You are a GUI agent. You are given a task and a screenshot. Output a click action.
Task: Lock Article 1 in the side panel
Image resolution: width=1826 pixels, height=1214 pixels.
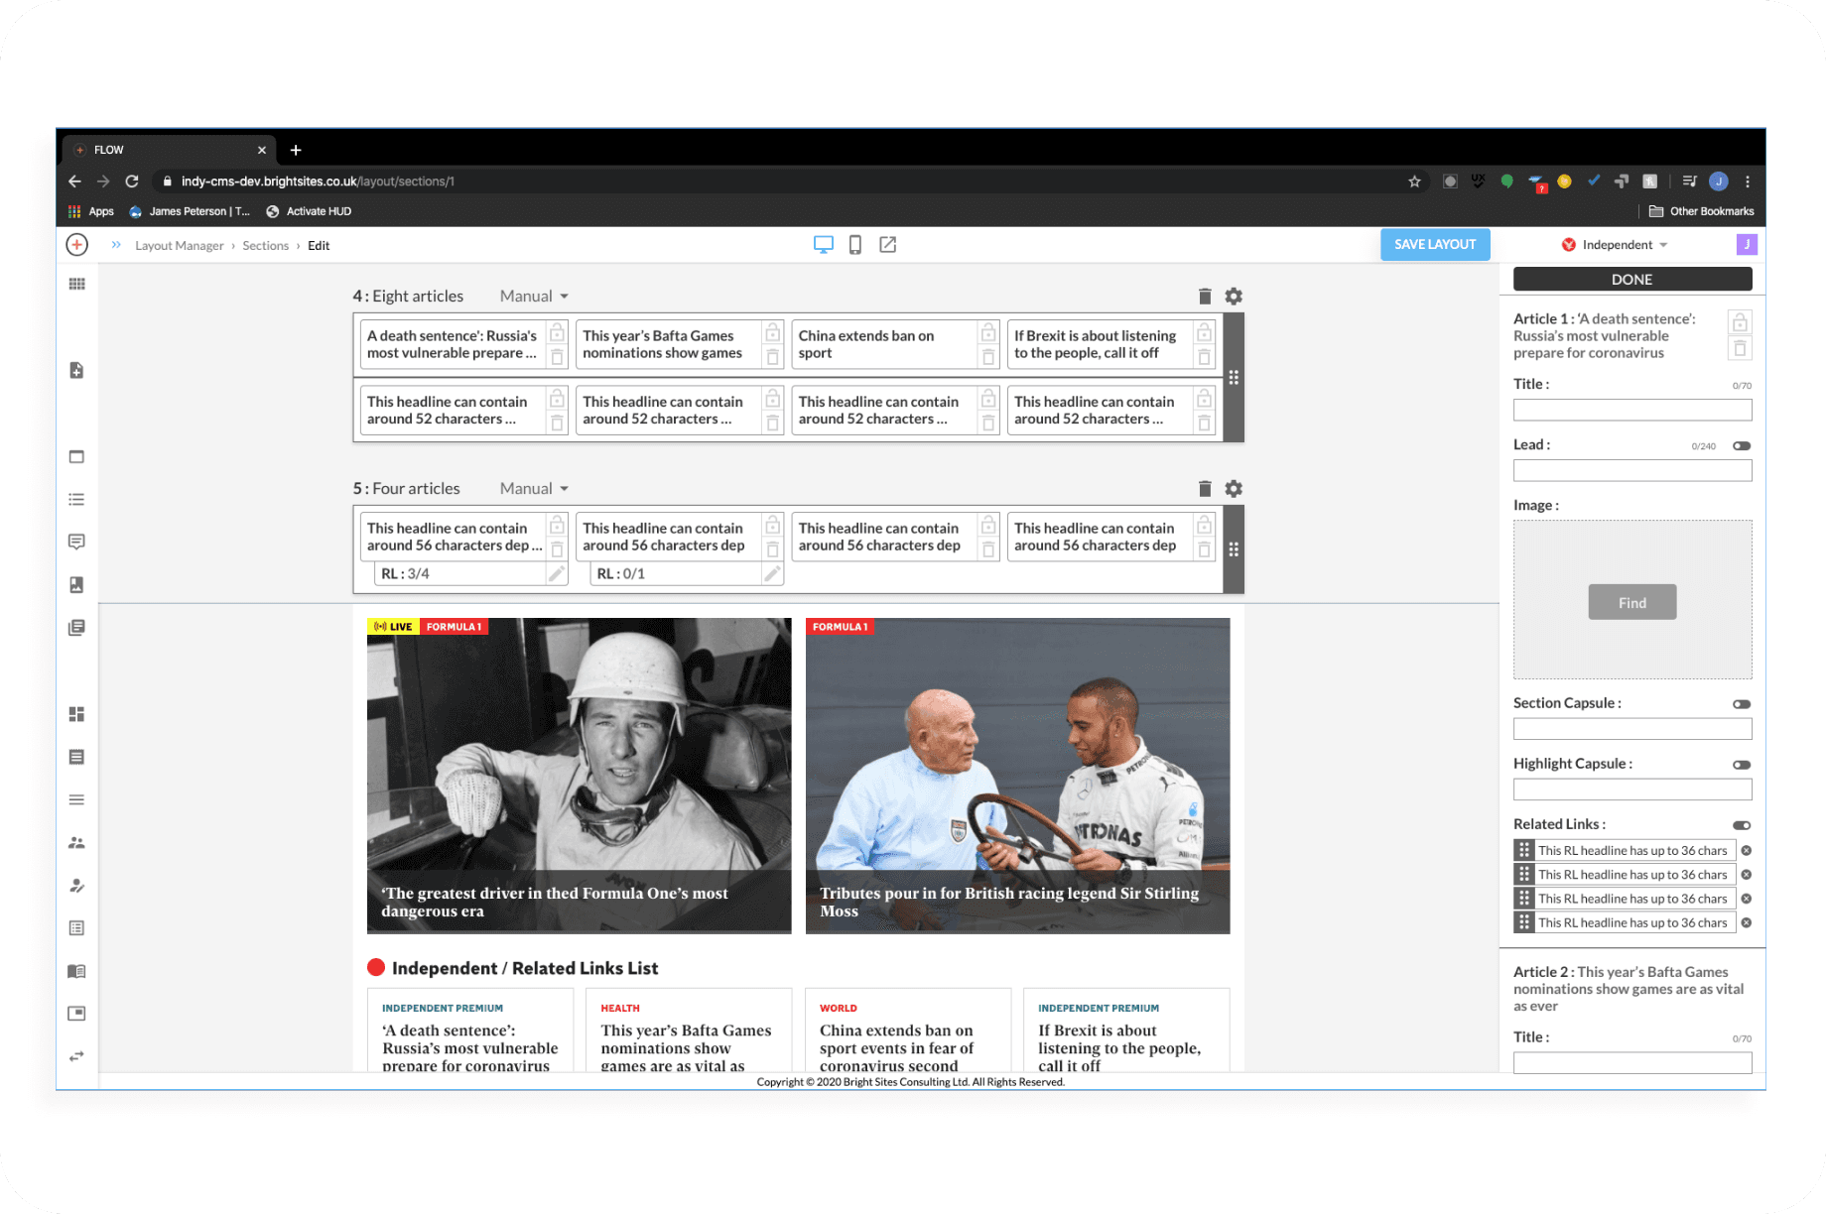[1740, 322]
